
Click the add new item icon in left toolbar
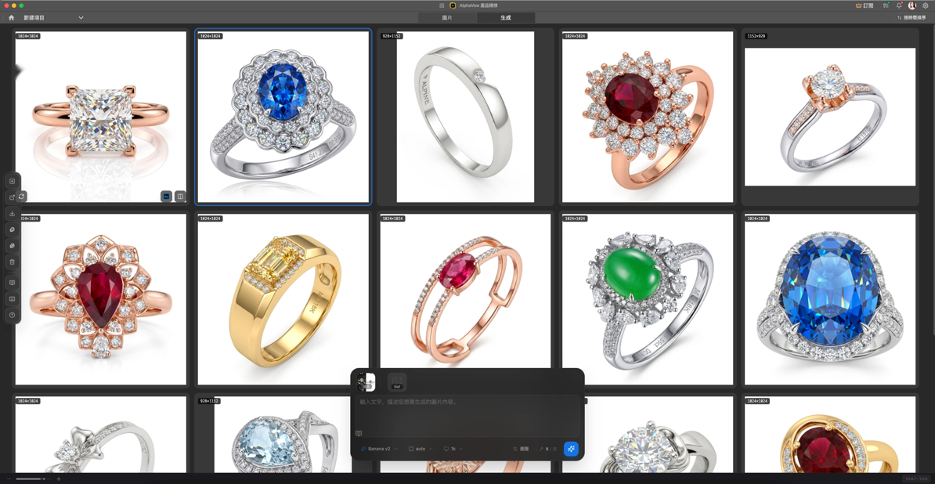pyautogui.click(x=13, y=181)
